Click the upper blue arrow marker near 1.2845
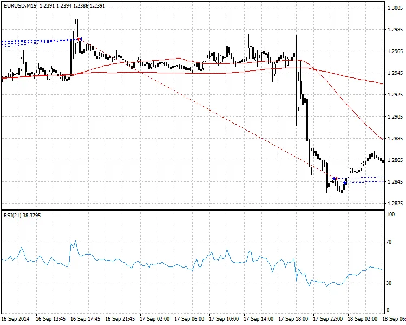Image resolution: width=406 pixels, height=325 pixels. [x=335, y=178]
